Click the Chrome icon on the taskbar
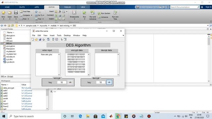Viewport: 212px width, 119px height. pos(119,116)
